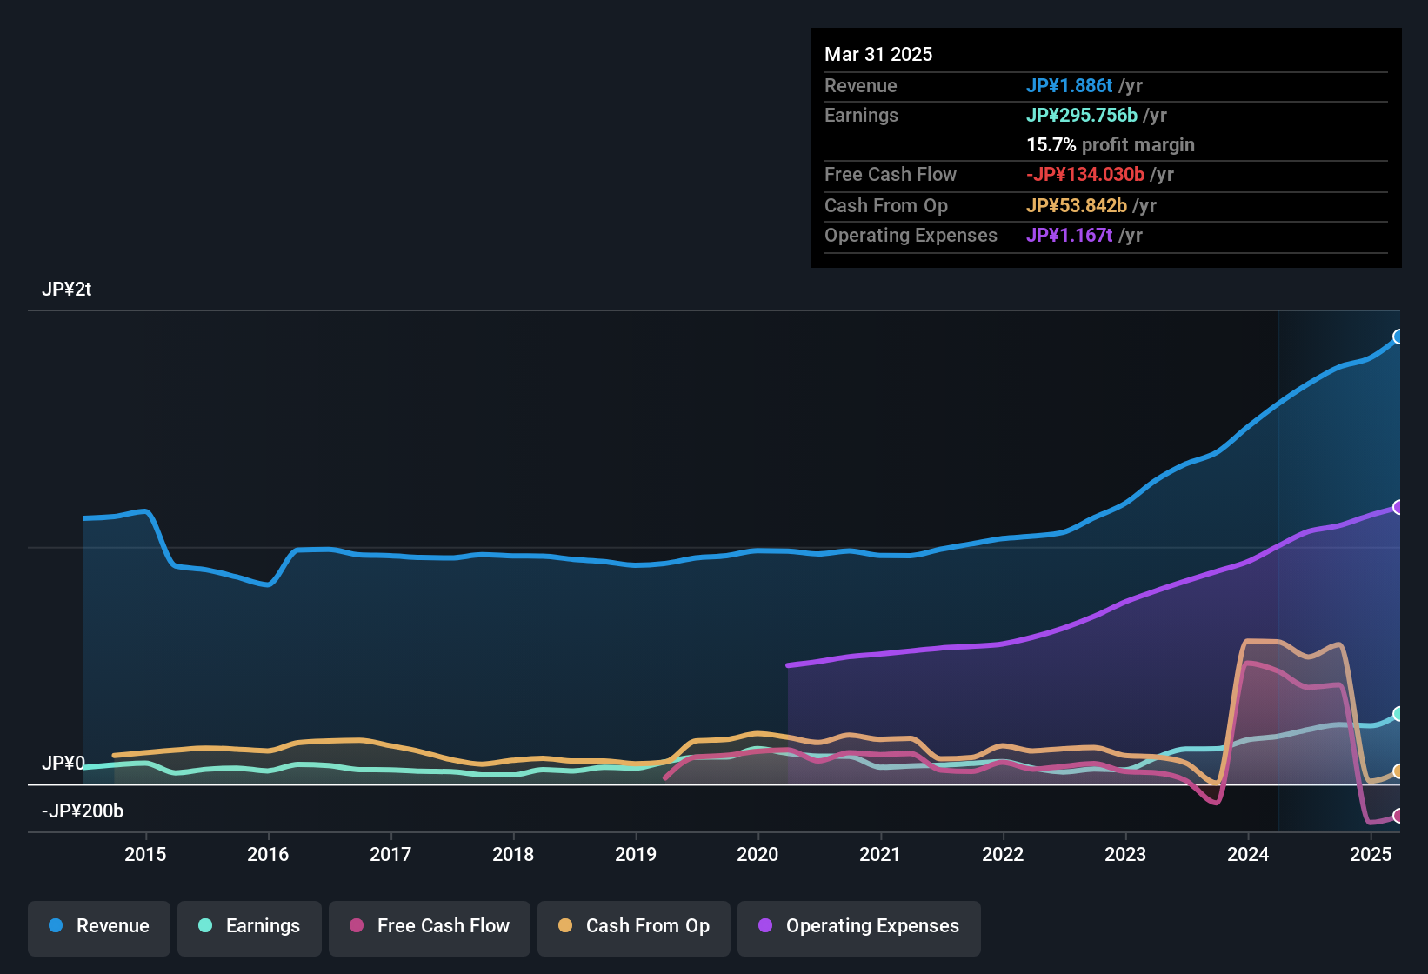Viewport: 1428px width, 974px height.
Task: Toggle the Earnings series visibility
Action: point(250,926)
